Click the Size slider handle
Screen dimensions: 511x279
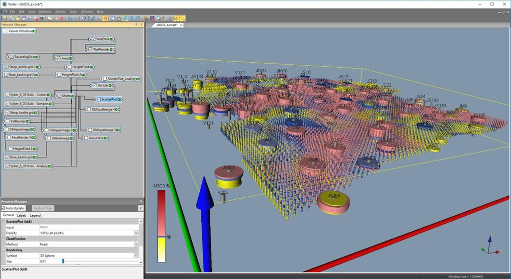point(63,261)
